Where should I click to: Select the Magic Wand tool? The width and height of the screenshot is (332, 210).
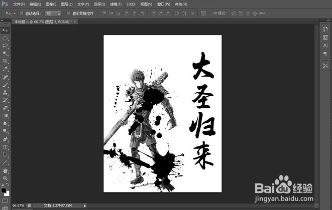click(5, 54)
